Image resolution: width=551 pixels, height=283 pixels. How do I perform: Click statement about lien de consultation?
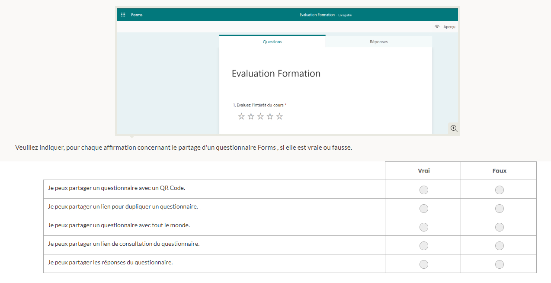pos(124,244)
